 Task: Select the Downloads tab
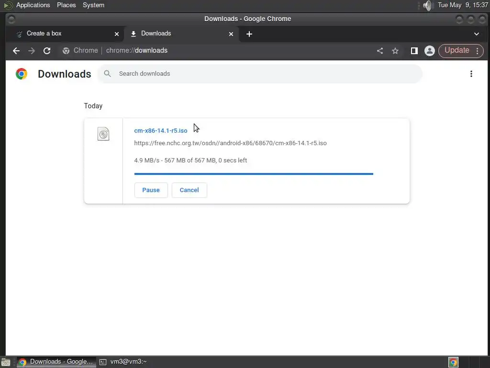tap(181, 34)
